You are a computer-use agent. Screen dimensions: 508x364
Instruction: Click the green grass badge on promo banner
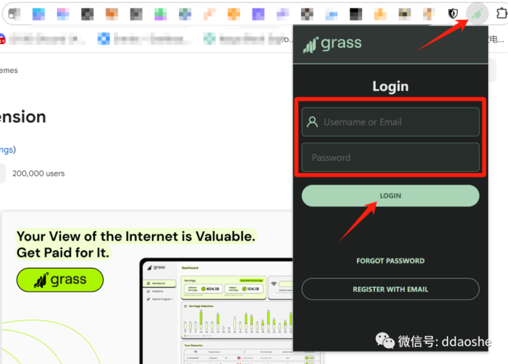click(x=60, y=280)
